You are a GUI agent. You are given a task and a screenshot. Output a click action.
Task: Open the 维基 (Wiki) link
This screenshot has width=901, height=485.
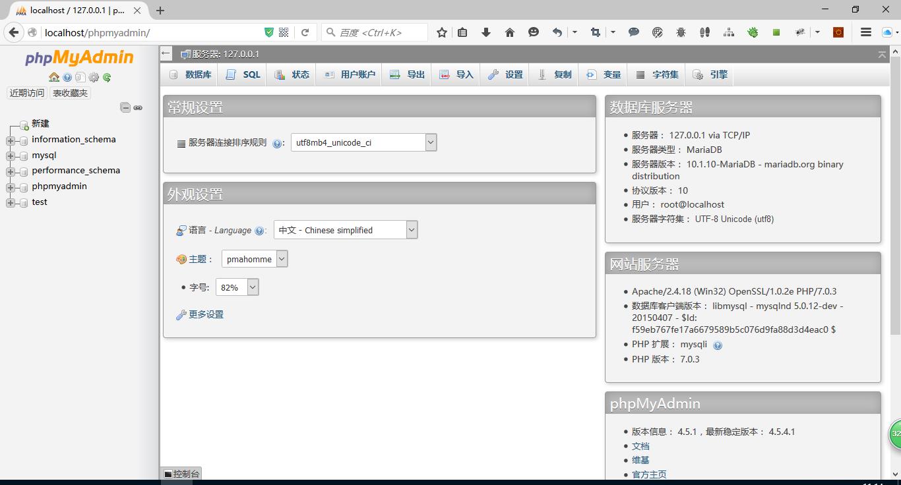click(640, 460)
